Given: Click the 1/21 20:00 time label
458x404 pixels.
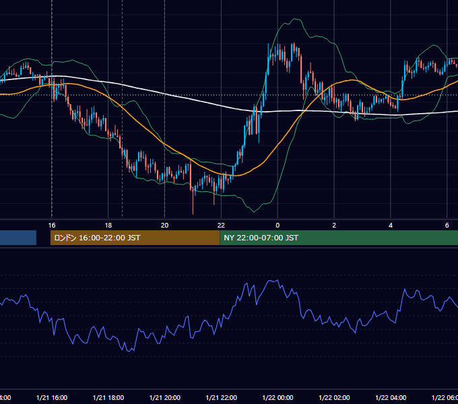Looking at the screenshot, I should pos(165,397).
